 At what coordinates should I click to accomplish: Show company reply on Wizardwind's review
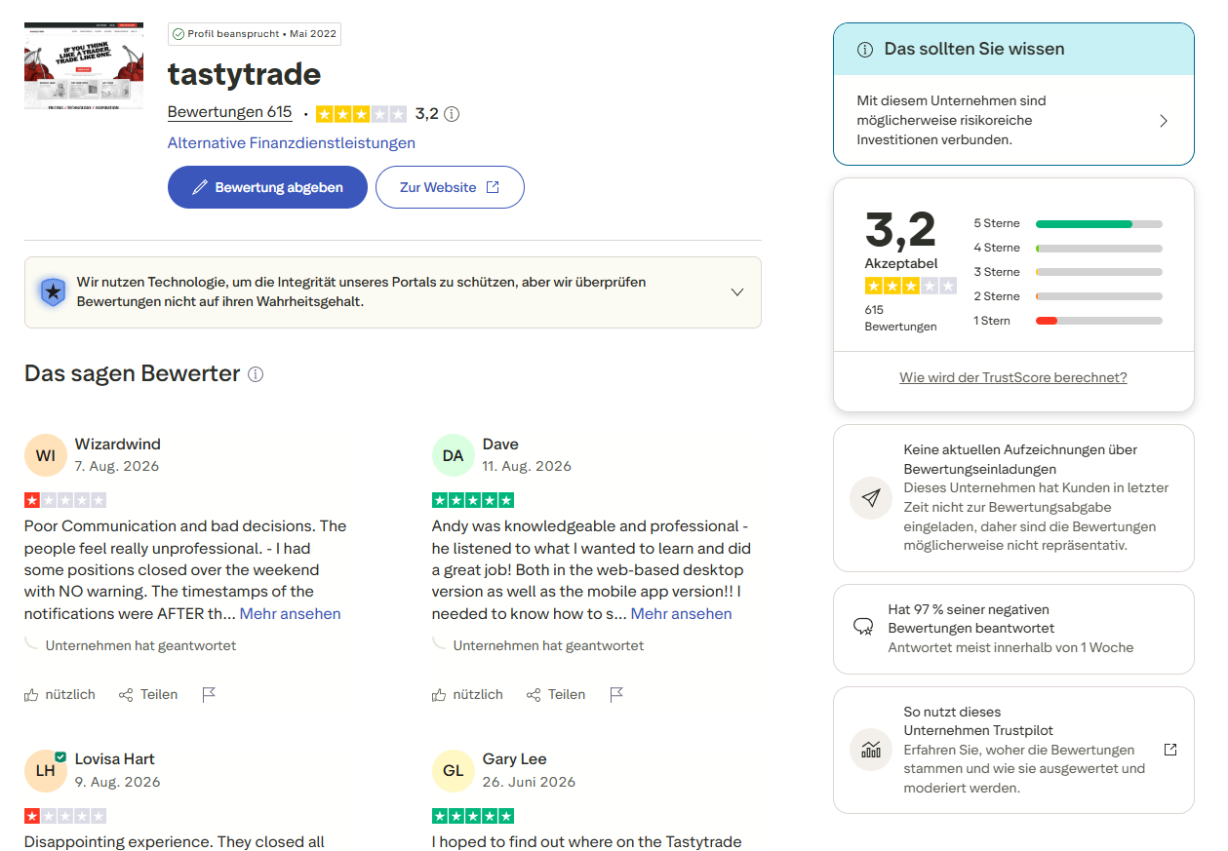[x=140, y=645]
